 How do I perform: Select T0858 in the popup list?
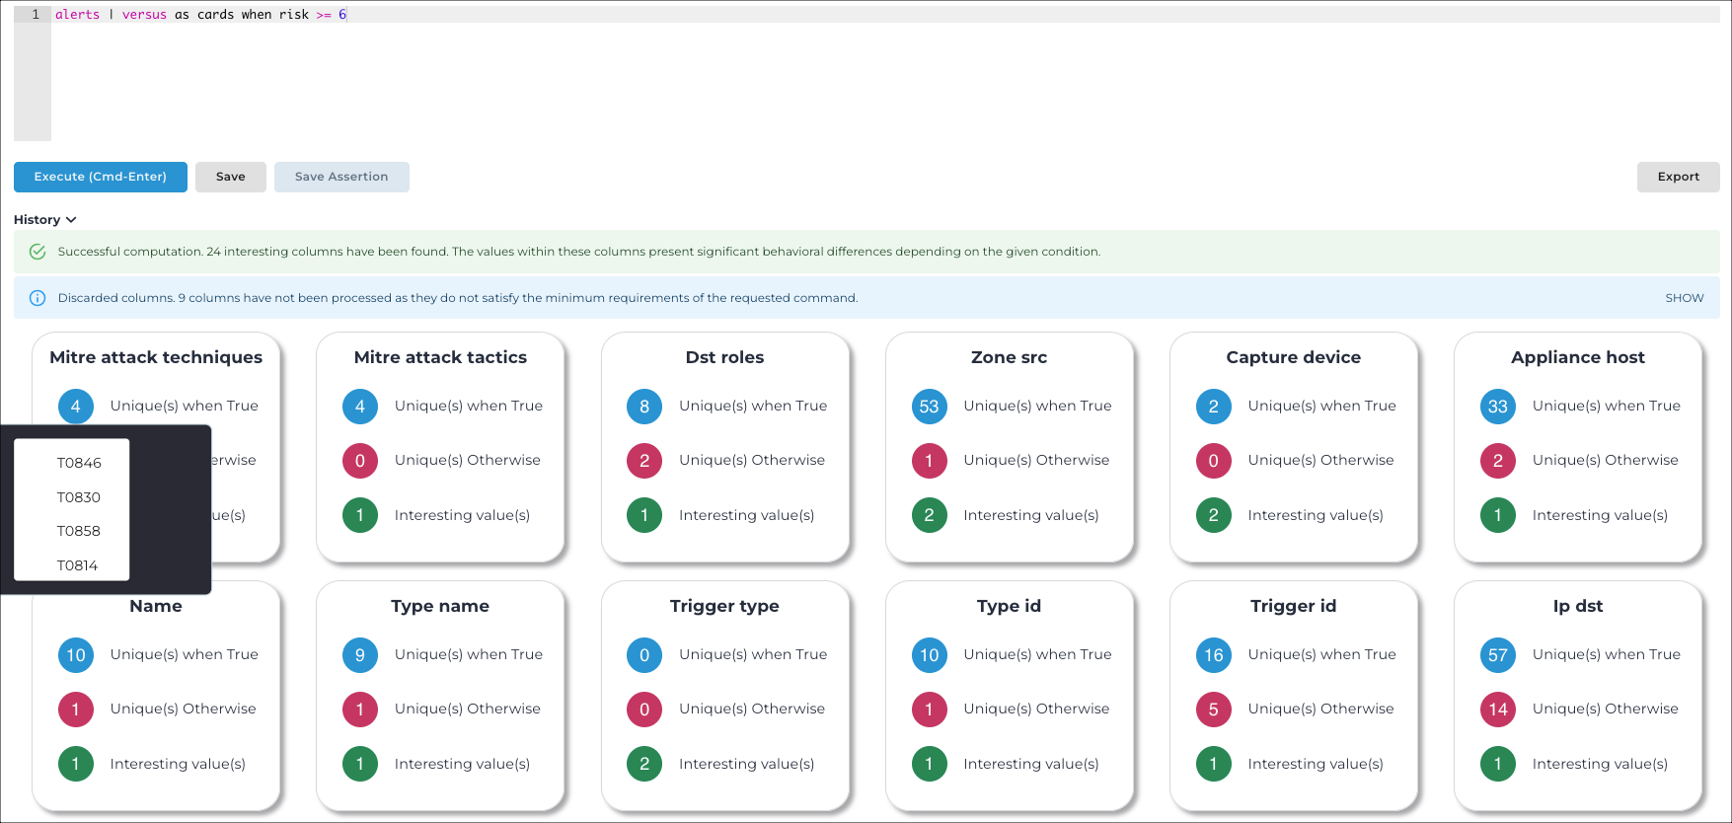click(79, 531)
